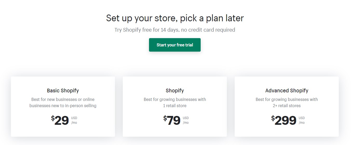Screen dimensions: 352x145
Task: Select the Advanced Shopify plan title
Action: [x=287, y=91]
